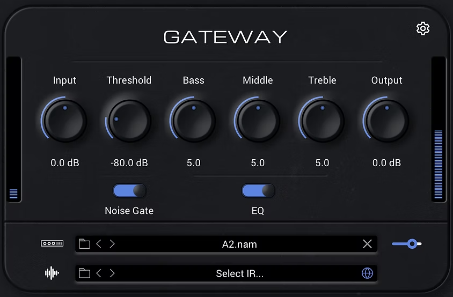
Task: Toggle the EQ switch
Action: (x=258, y=191)
